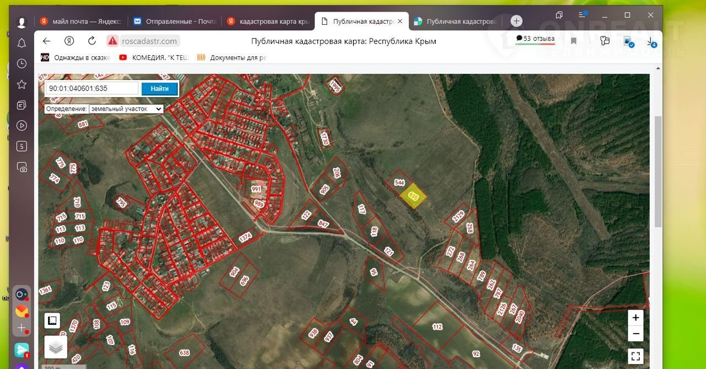Toggle bookmark for this page
Image resolution: width=706 pixels, height=369 pixels.
point(574,41)
